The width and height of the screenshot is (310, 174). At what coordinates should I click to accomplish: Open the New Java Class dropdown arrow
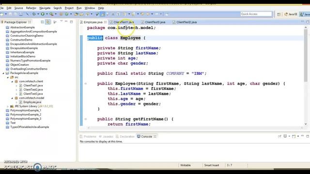pyautogui.click(x=71, y=14)
